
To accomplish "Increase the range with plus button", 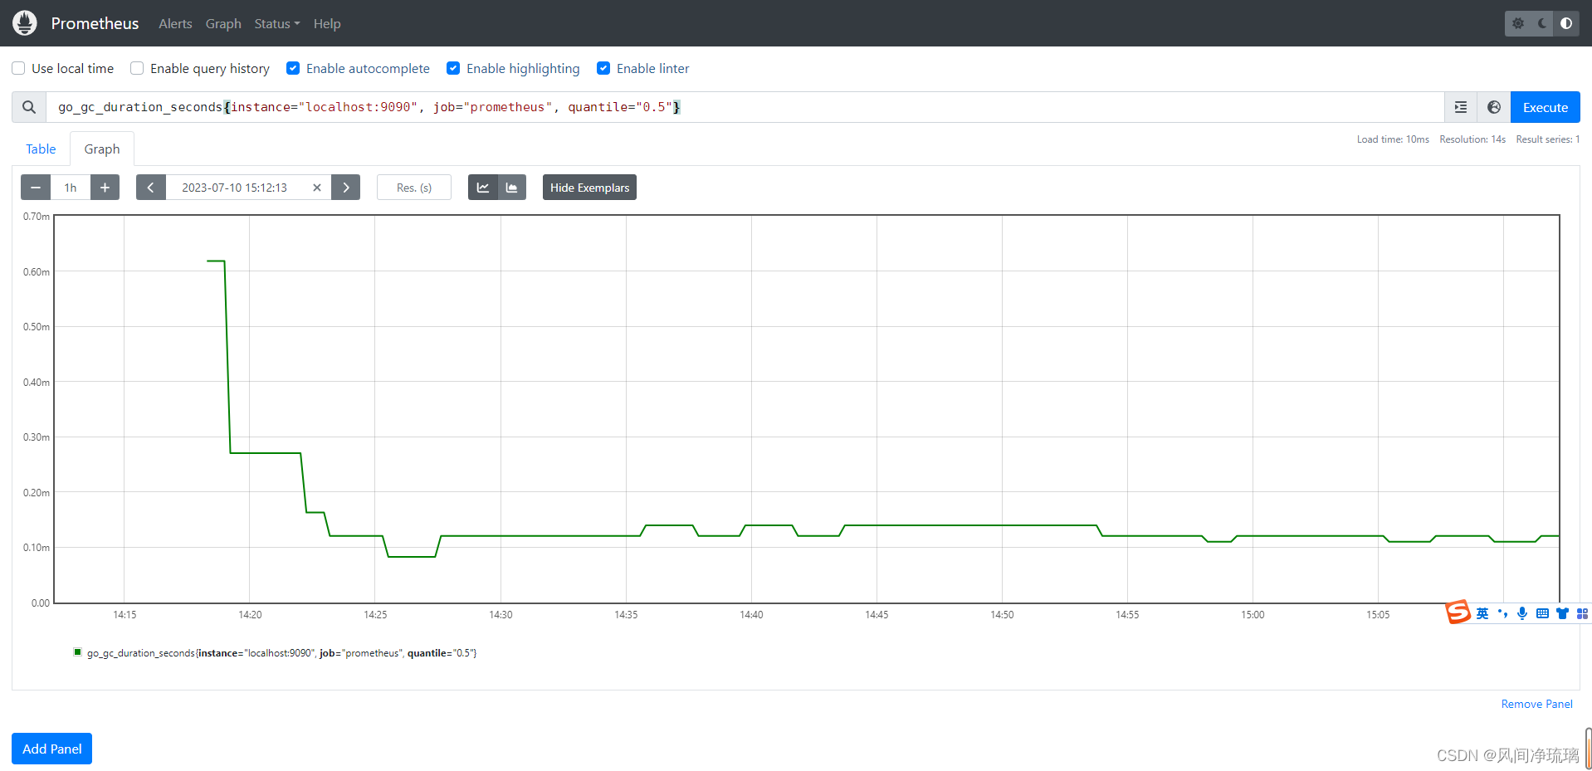I will (x=105, y=188).
